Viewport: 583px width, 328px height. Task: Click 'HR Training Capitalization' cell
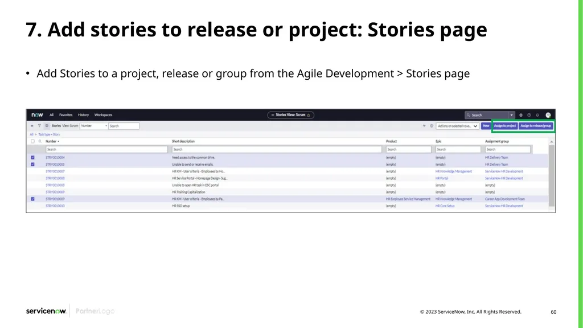point(188,192)
